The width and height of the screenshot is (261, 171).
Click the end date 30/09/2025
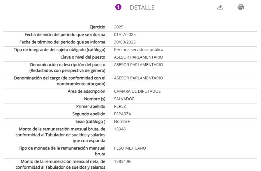(x=125, y=42)
